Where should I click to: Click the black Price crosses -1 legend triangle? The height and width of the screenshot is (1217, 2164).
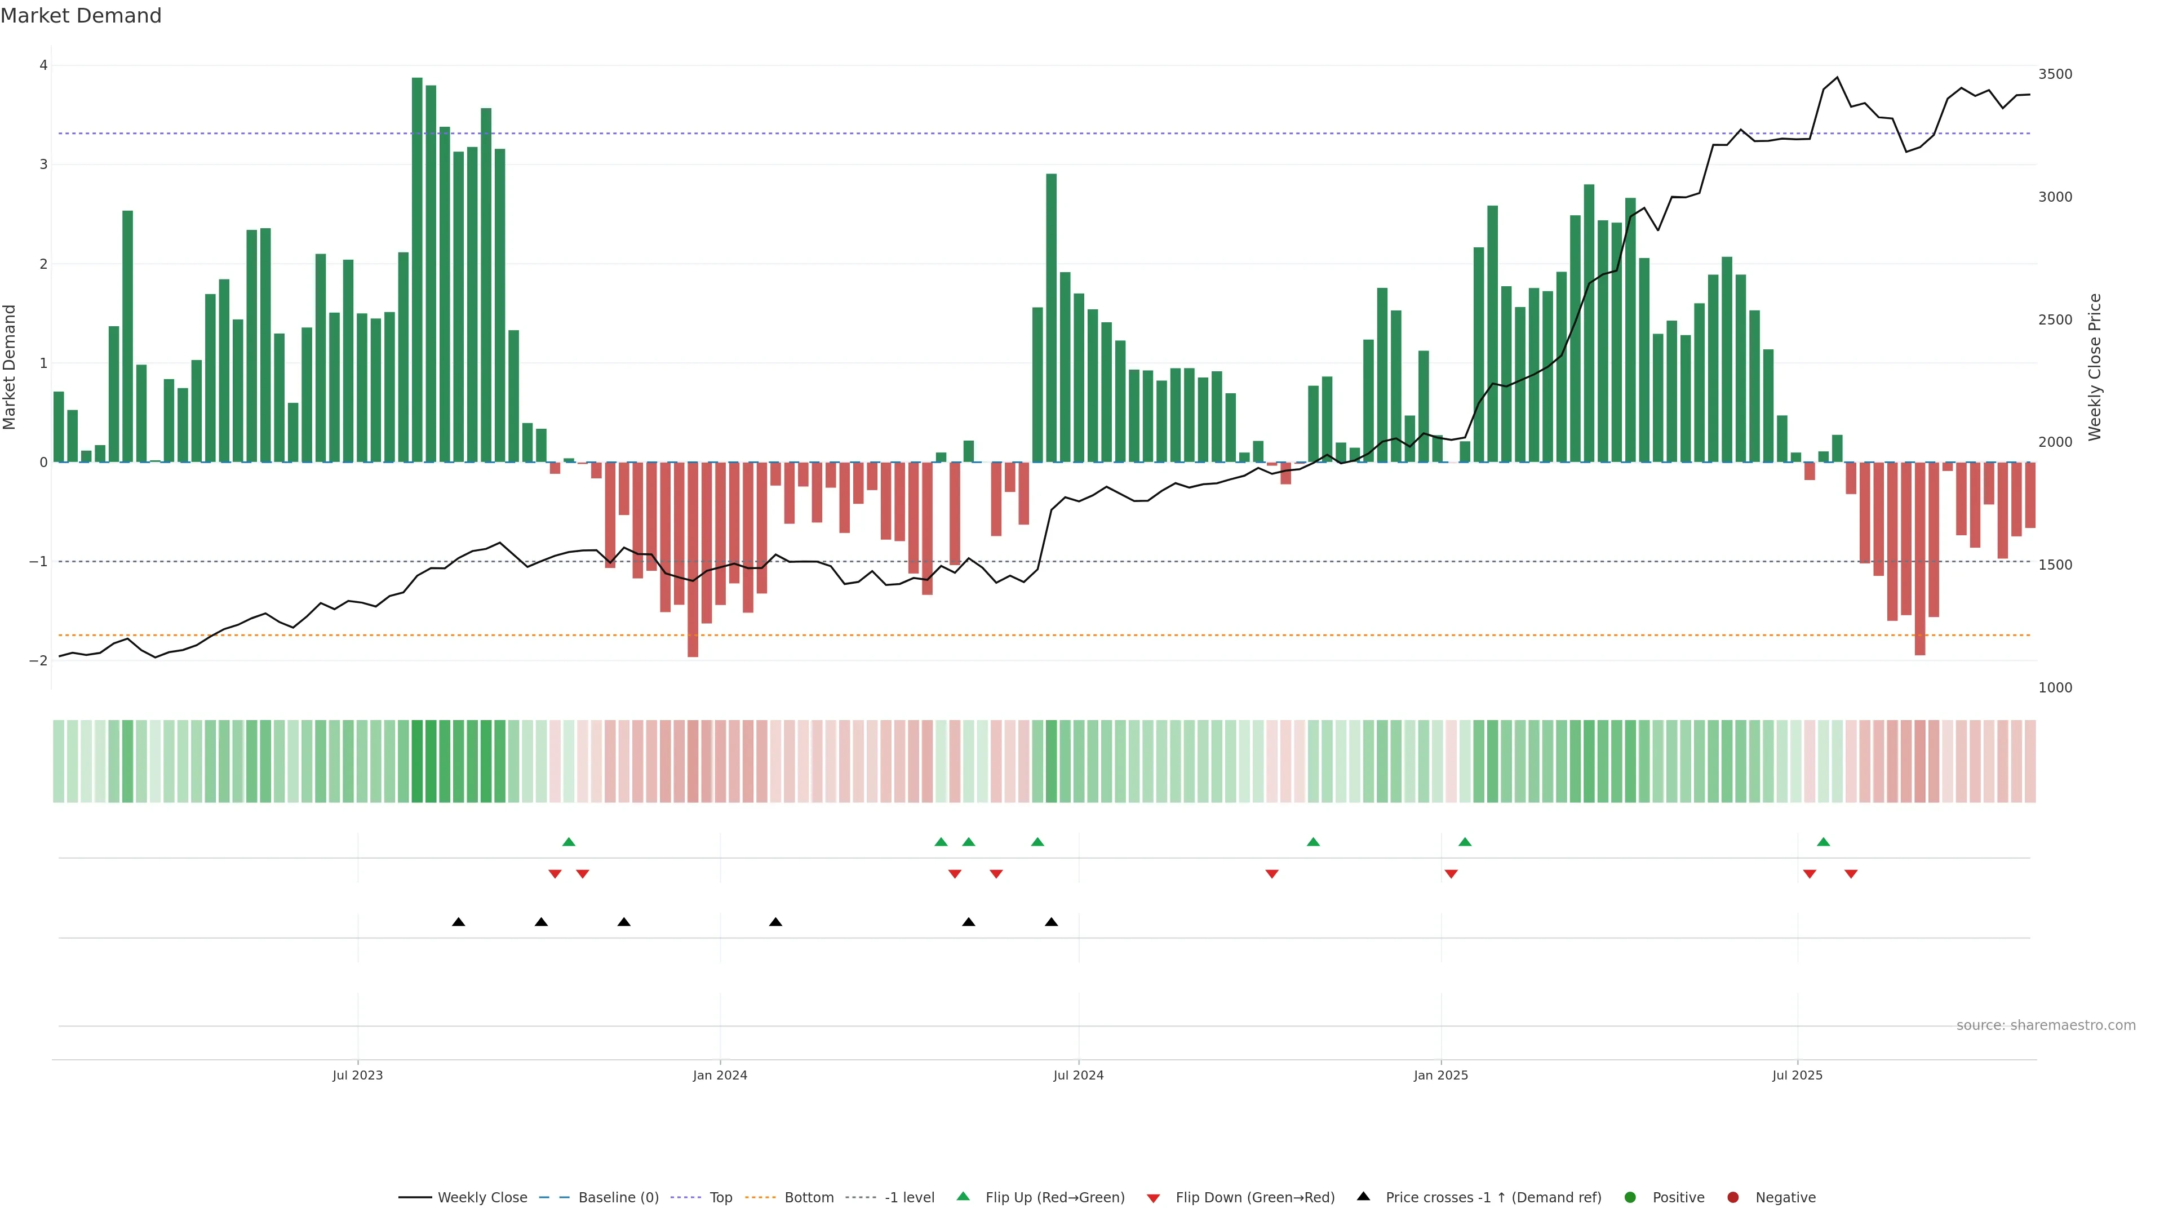(1363, 1196)
